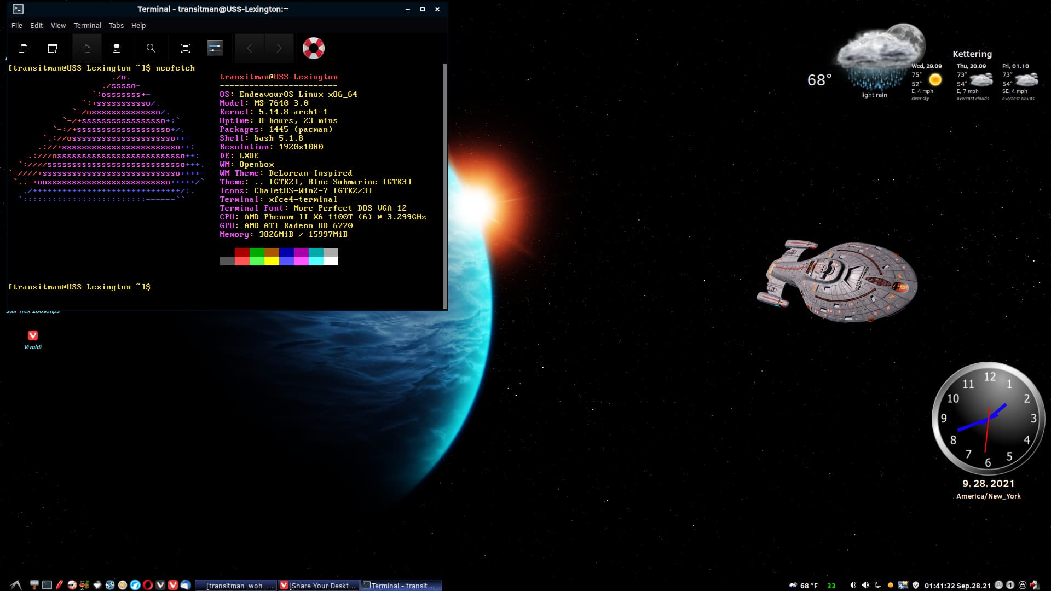Click the red swatch in neofetch palette
Image resolution: width=1051 pixels, height=591 pixels.
[242, 252]
